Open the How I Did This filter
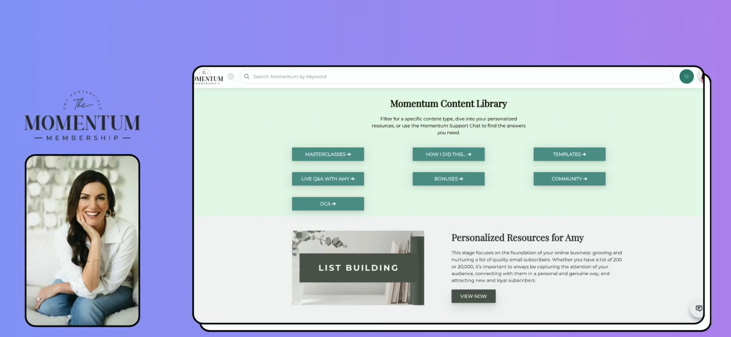The image size is (731, 337). tap(449, 154)
